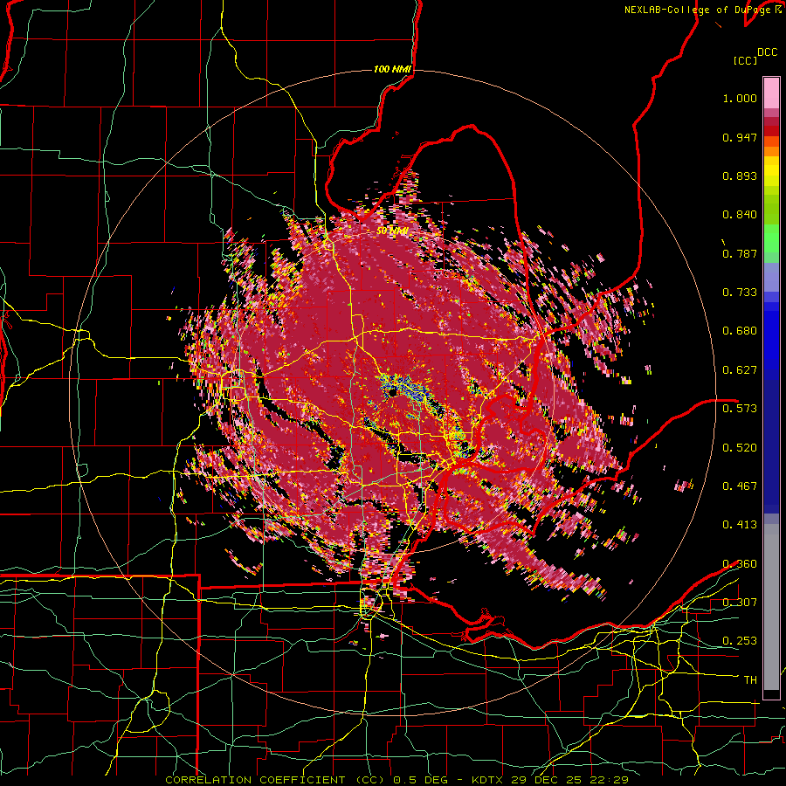Click the 50 NMI range ring label
This screenshot has height=786, width=786.
pyautogui.click(x=392, y=231)
